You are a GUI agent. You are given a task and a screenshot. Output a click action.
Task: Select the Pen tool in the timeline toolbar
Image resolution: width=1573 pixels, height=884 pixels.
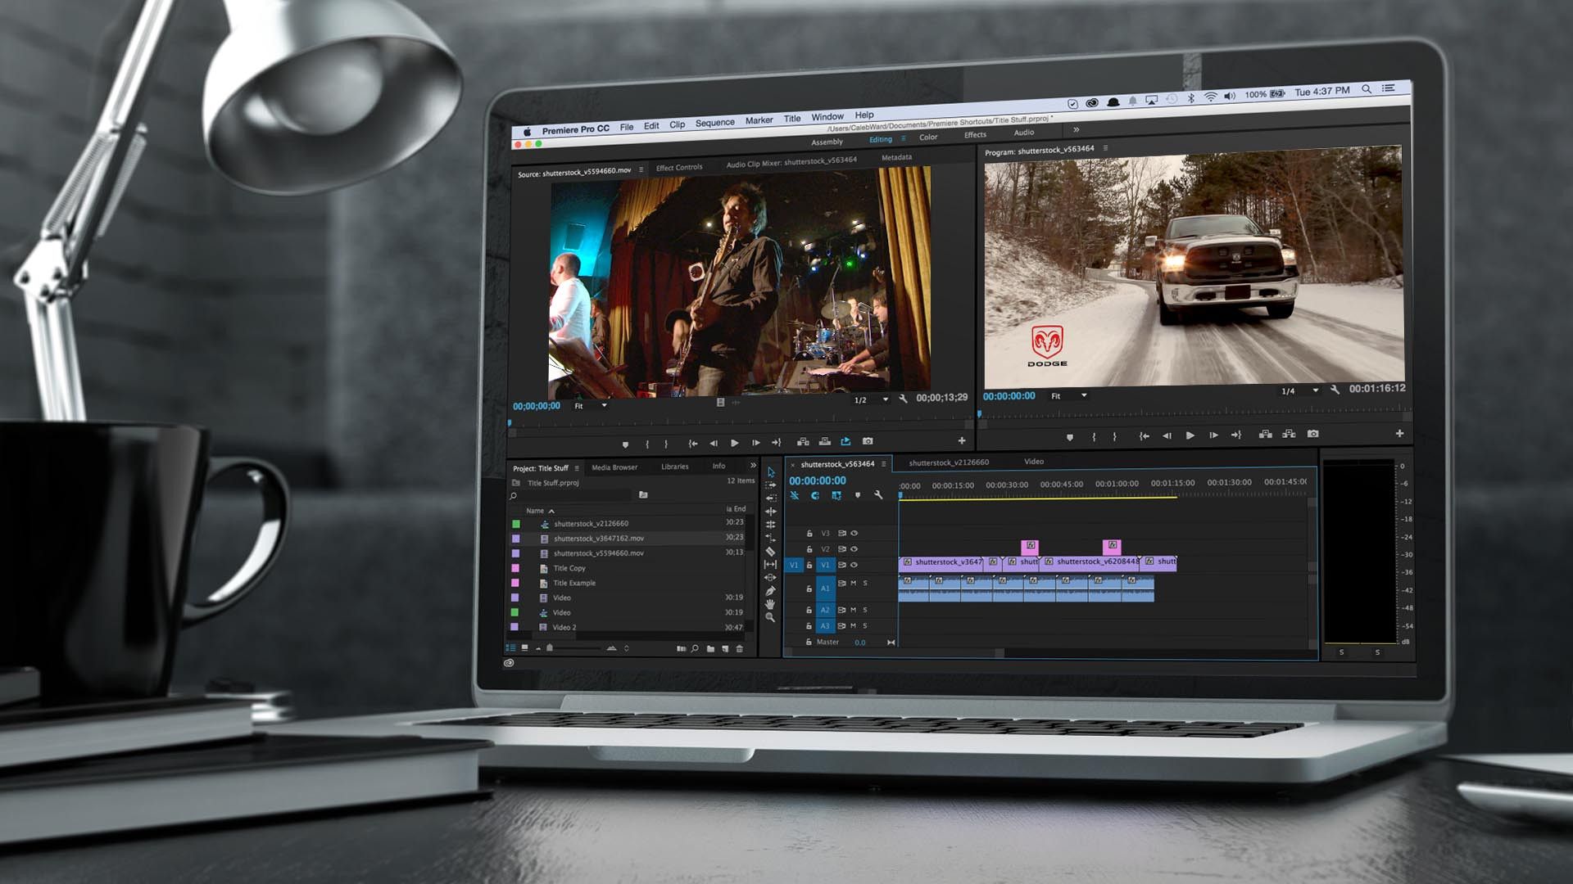pyautogui.click(x=772, y=589)
